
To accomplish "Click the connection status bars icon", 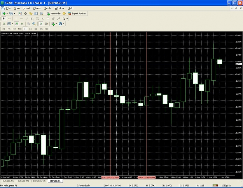I will point(215,185).
